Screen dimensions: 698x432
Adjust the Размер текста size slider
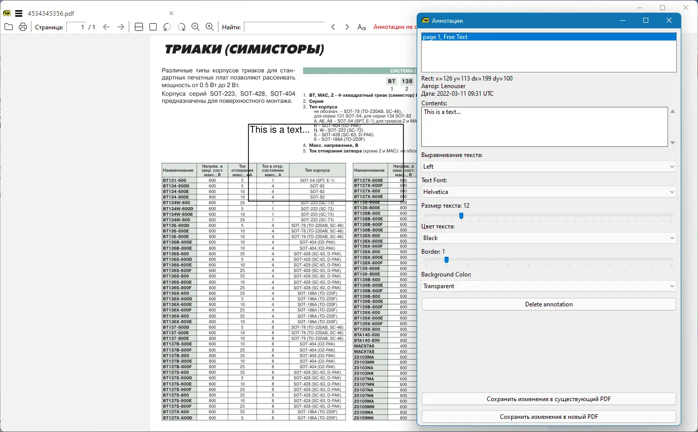coord(461,215)
